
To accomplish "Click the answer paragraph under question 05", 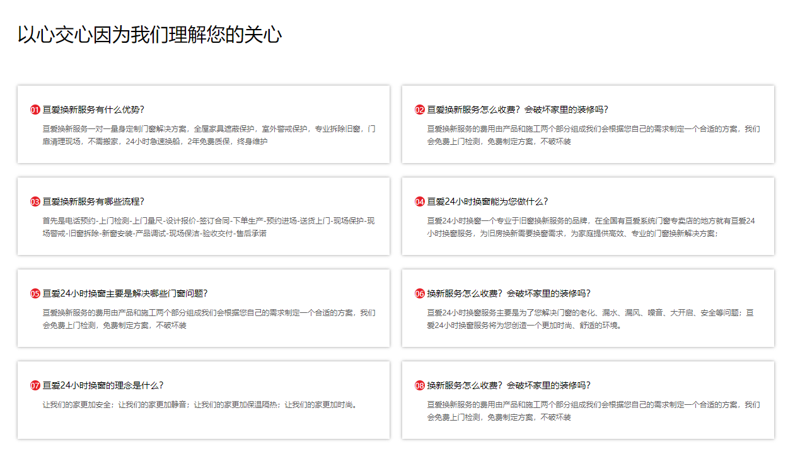I will pyautogui.click(x=209, y=319).
